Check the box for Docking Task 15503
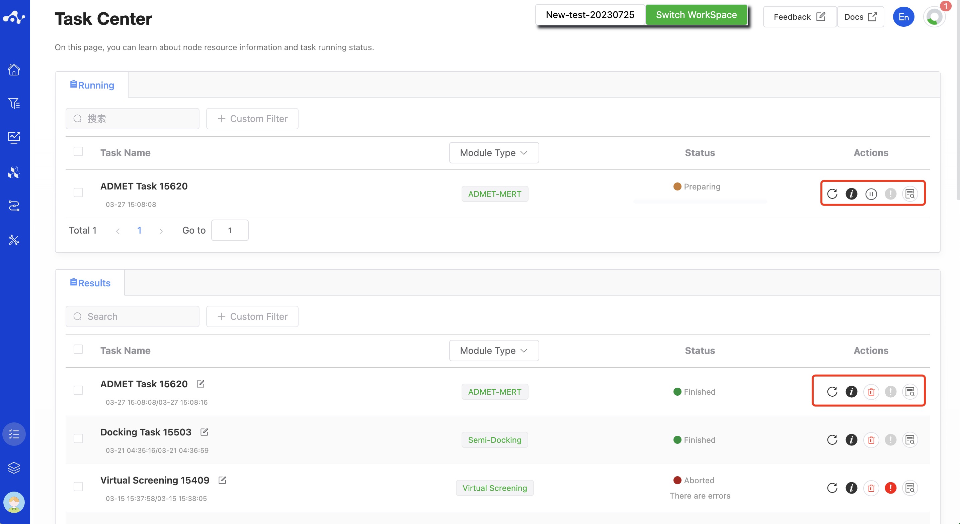960x524 pixels. pyautogui.click(x=78, y=438)
